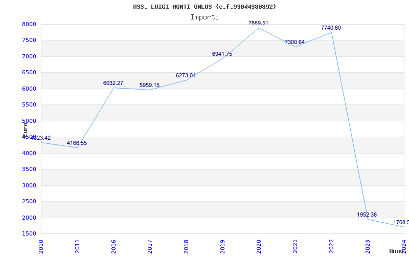The width and height of the screenshot is (409, 256).
Task: Click the 1952.38 data label for 2023
Action: [367, 215]
